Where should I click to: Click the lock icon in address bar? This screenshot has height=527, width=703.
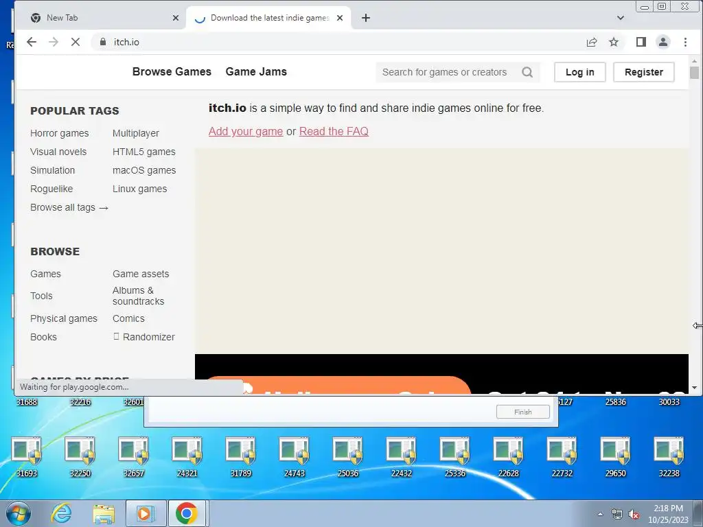103,42
